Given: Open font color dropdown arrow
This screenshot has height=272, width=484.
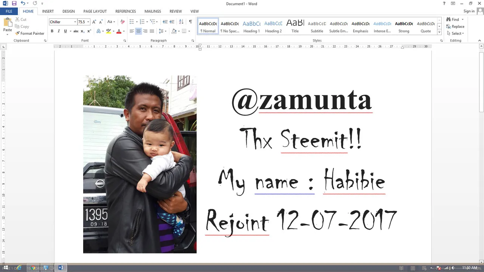Looking at the screenshot, I should (124, 31).
